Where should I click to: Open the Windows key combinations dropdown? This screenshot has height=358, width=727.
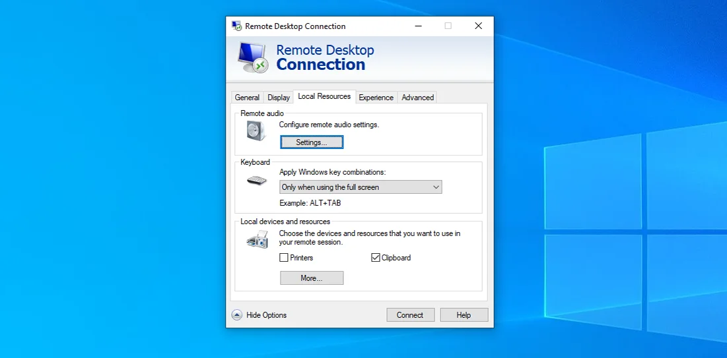coord(361,187)
